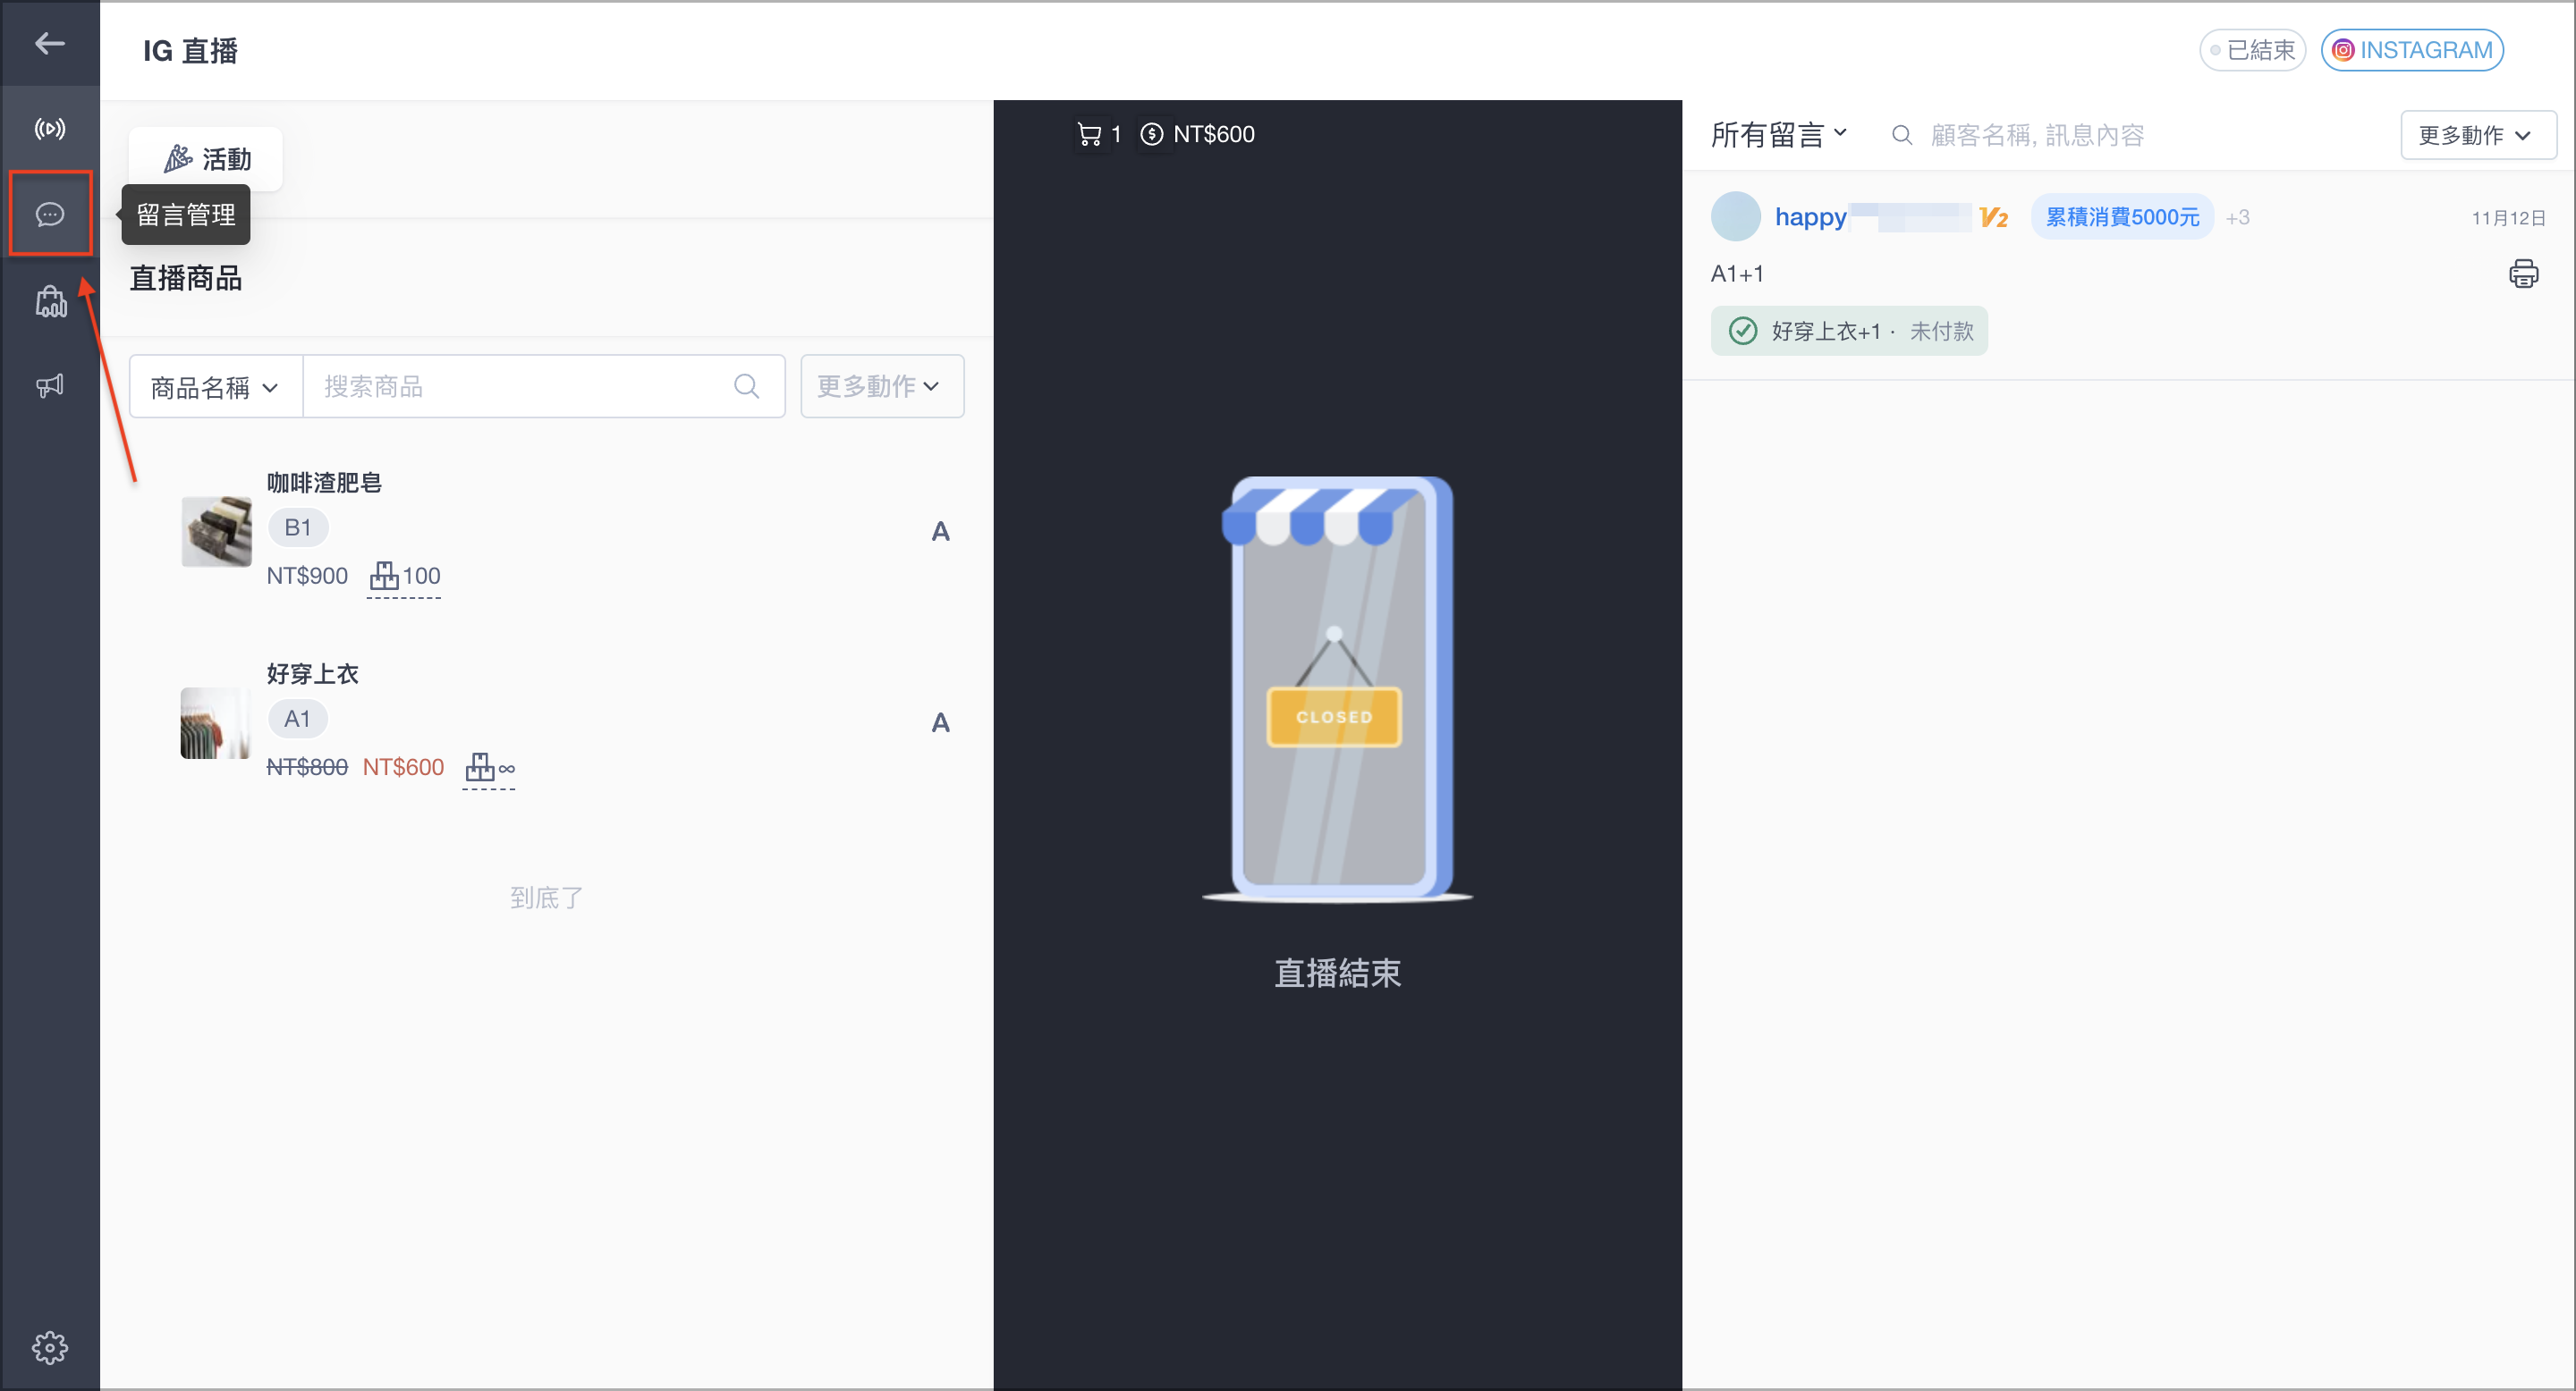
Task: Click the 活動 activity button
Action: [206, 159]
